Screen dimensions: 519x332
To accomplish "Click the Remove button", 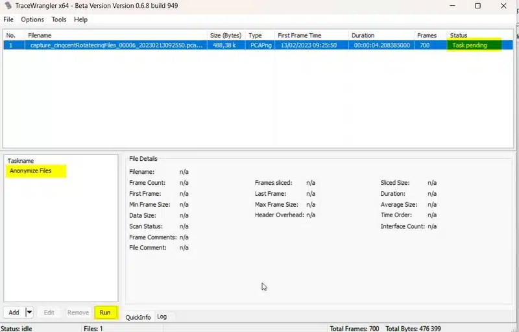I will (78, 313).
